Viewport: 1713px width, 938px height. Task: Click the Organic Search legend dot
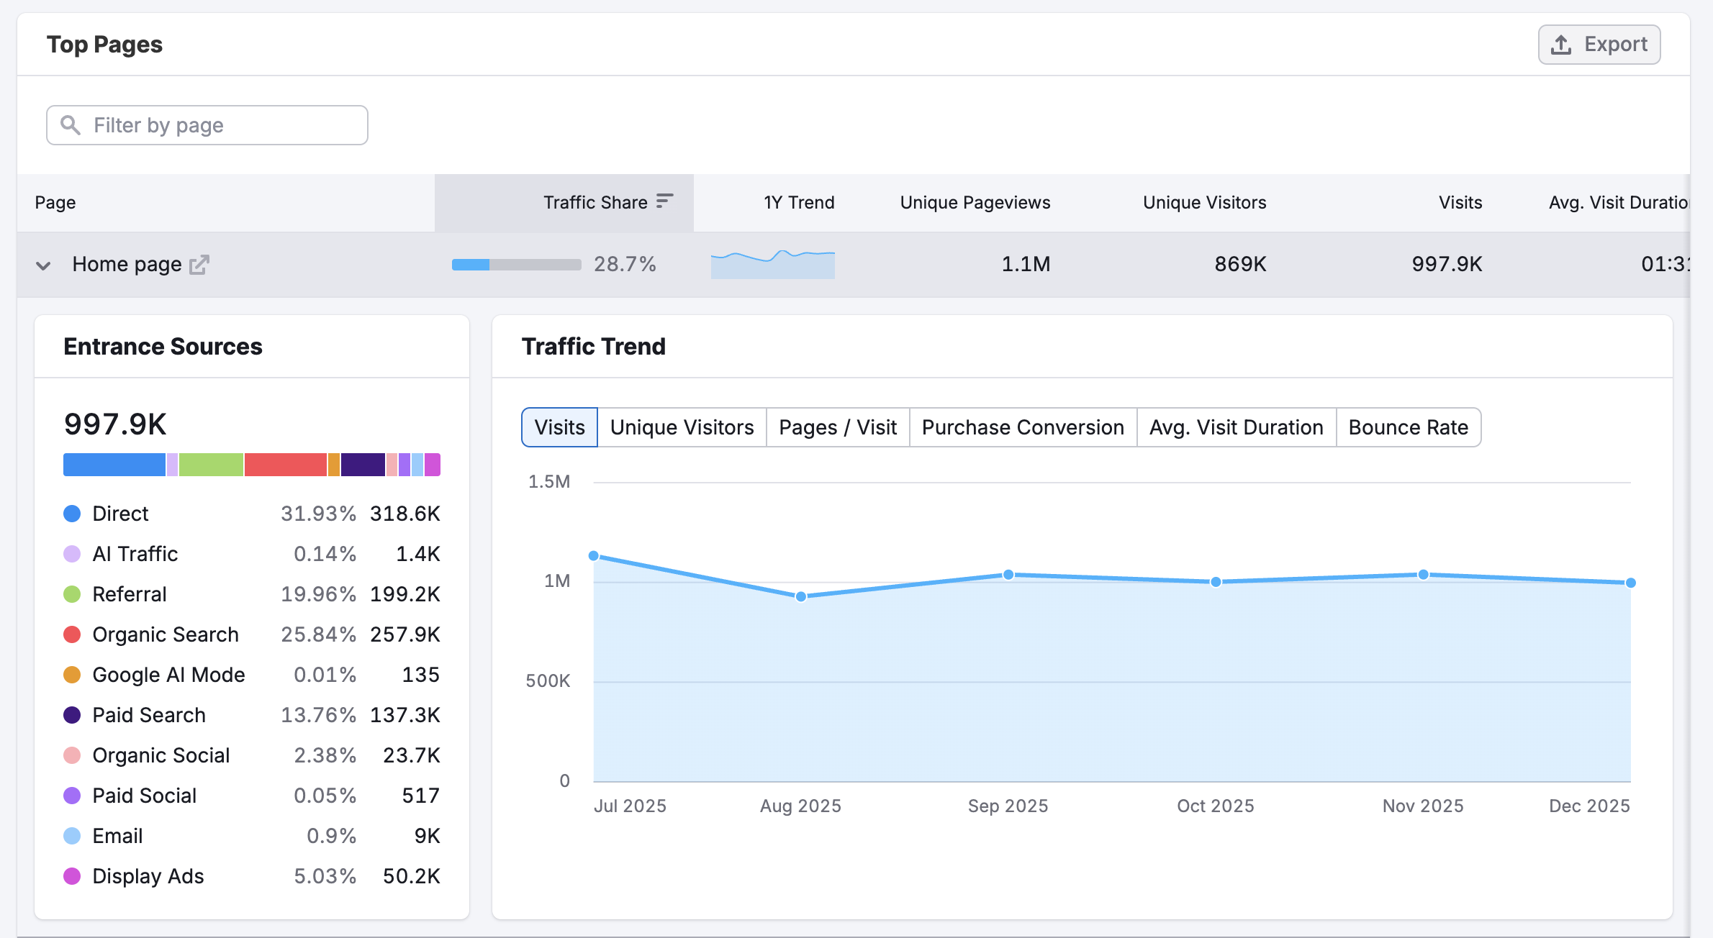pos(72,634)
